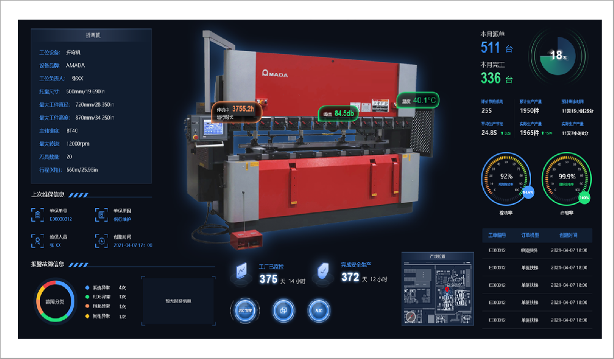This screenshot has width=614, height=359.
Task: Click the 工单编号 column header
Action: point(497,235)
